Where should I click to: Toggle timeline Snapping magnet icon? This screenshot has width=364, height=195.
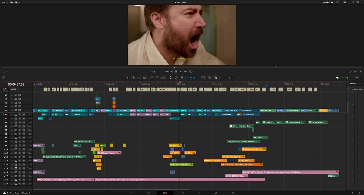pos(171,78)
